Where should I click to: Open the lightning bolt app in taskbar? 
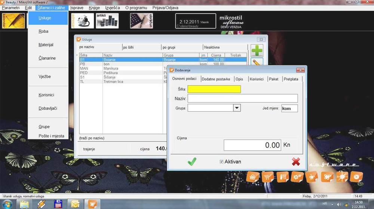click(41, 204)
